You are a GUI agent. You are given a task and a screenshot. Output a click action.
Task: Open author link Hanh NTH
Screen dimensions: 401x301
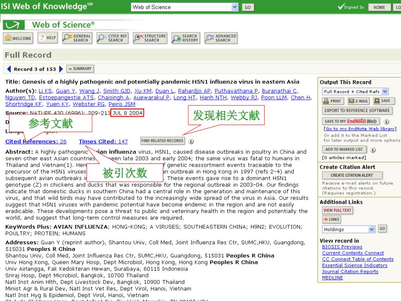coord(213,98)
